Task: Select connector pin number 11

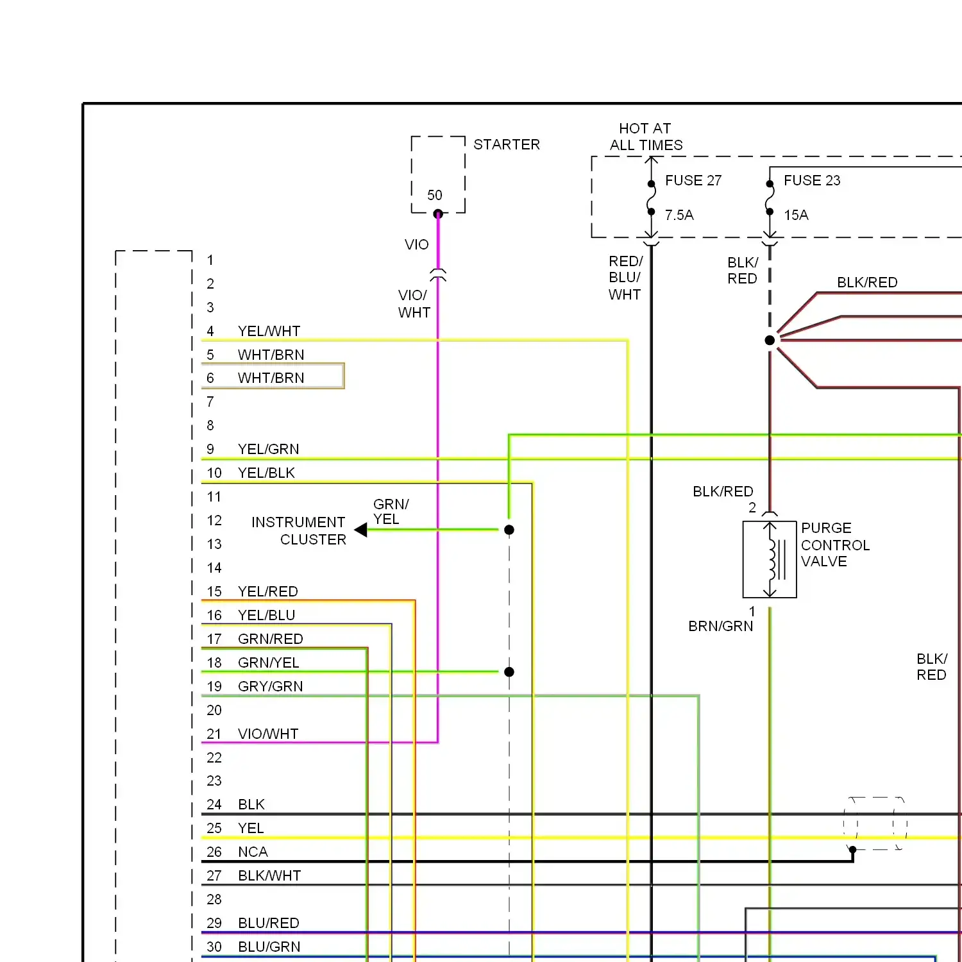Action: coord(214,496)
